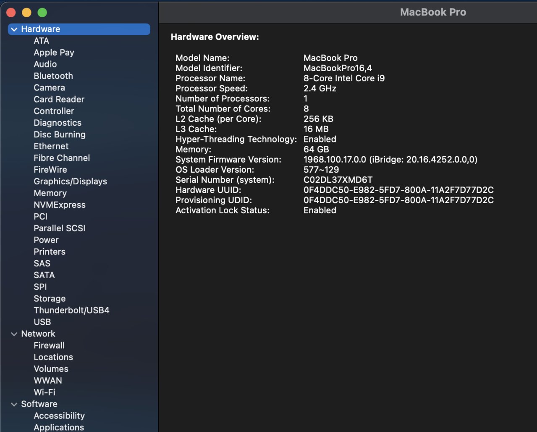Viewport: 537px width, 432px height.
Task: Click the serial number C02DL37XMD6T
Action: tap(338, 180)
